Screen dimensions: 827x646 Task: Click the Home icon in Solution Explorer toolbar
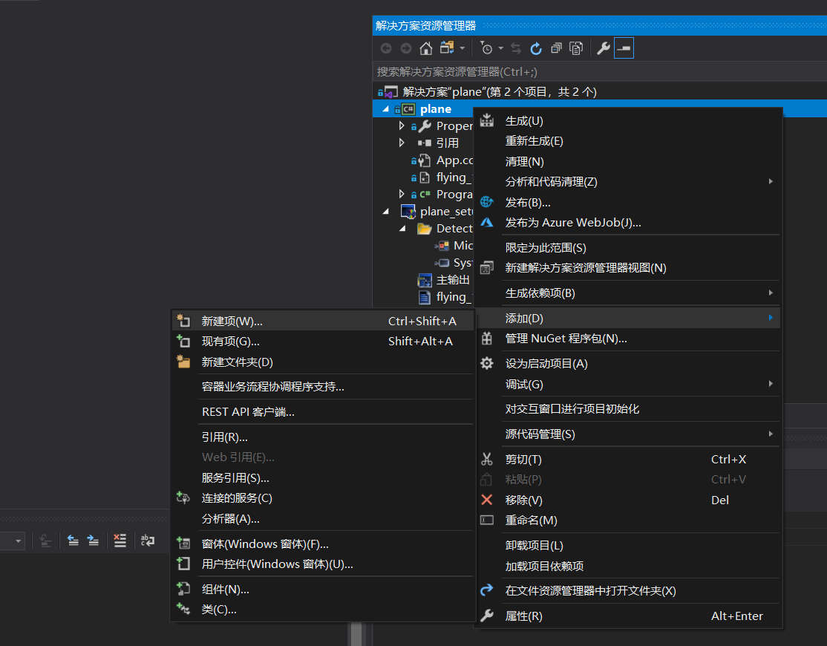425,48
